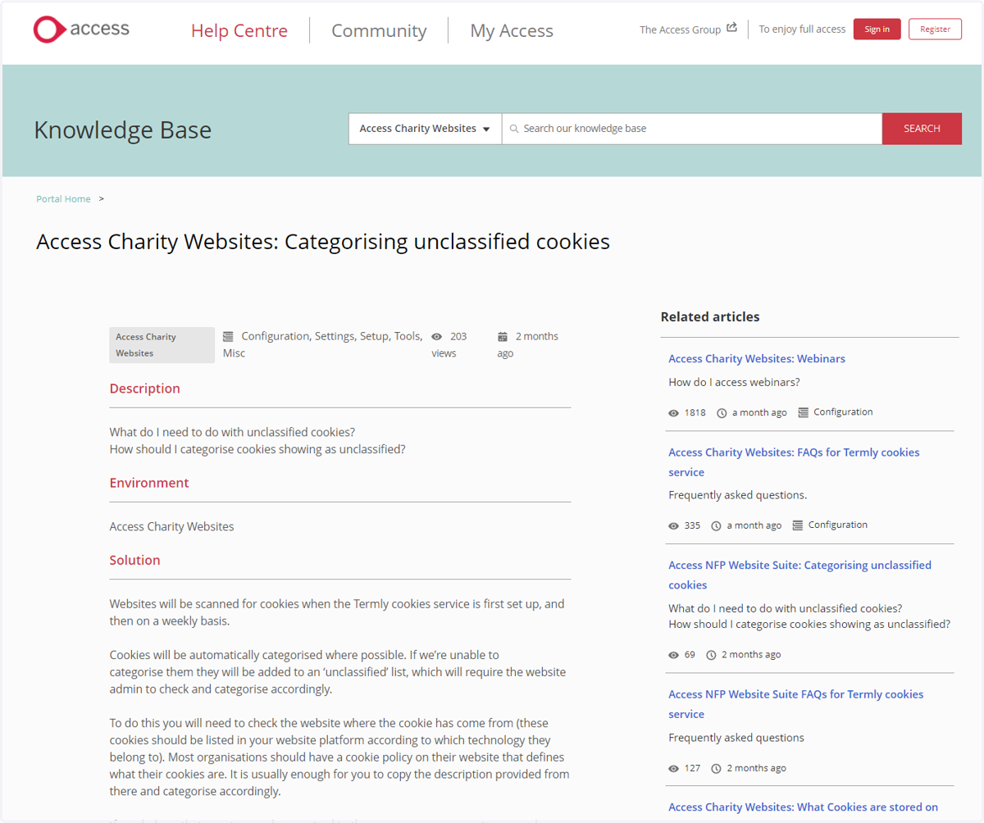Viewport: 984px width, 823px height.
Task: Open Charity Websites FAQs for Termly cookies article
Action: pyautogui.click(x=794, y=462)
